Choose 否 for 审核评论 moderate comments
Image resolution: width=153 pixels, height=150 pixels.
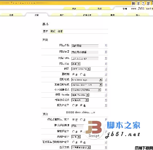[x=74, y=131]
